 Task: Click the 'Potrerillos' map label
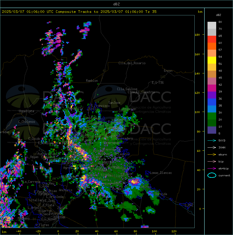47,154
